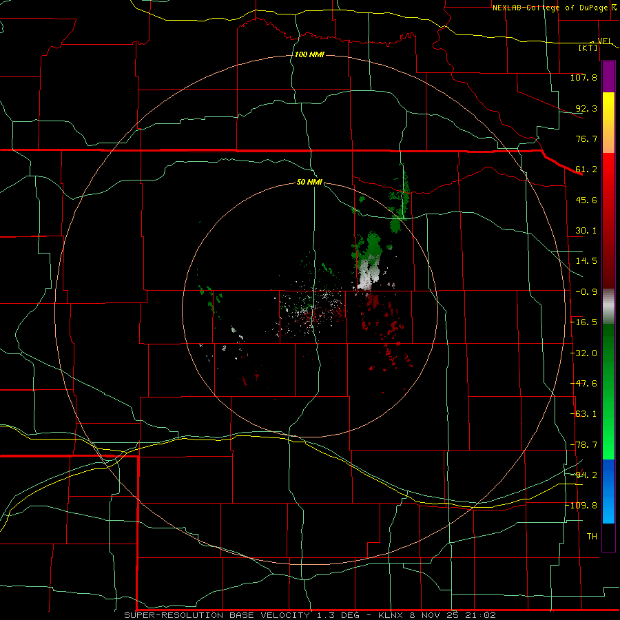This screenshot has width=620, height=620.
Task: Click the -94.2 scale value
Action: pyautogui.click(x=583, y=475)
